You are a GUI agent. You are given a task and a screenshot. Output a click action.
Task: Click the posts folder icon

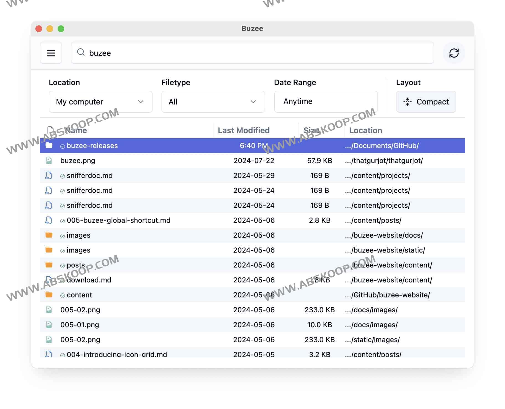49,265
